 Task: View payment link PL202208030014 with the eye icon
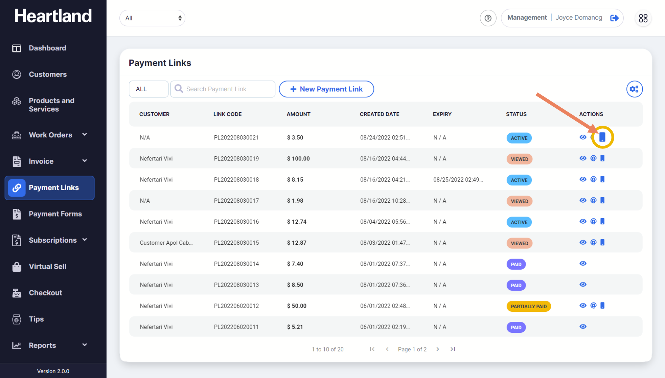coord(583,264)
